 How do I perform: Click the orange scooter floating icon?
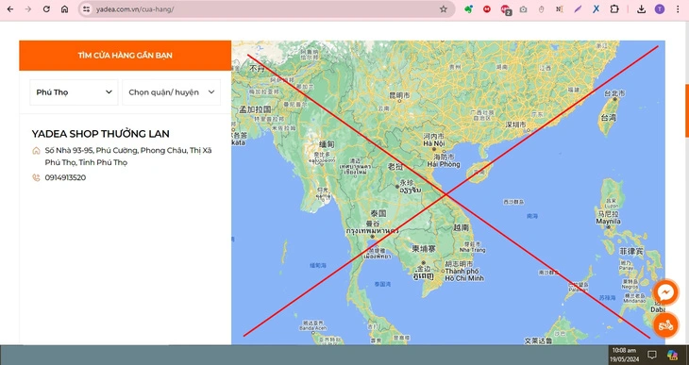pyautogui.click(x=666, y=325)
